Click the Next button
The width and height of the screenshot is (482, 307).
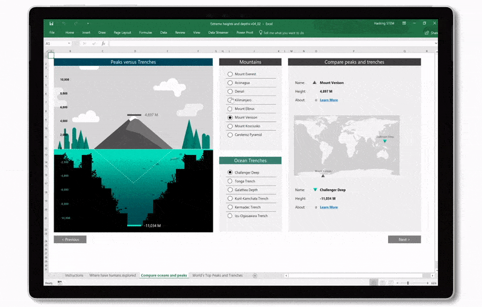(x=404, y=239)
